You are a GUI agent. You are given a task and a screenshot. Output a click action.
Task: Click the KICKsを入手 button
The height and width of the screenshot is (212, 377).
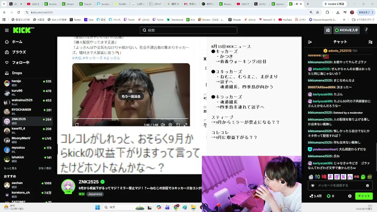tap(347, 30)
